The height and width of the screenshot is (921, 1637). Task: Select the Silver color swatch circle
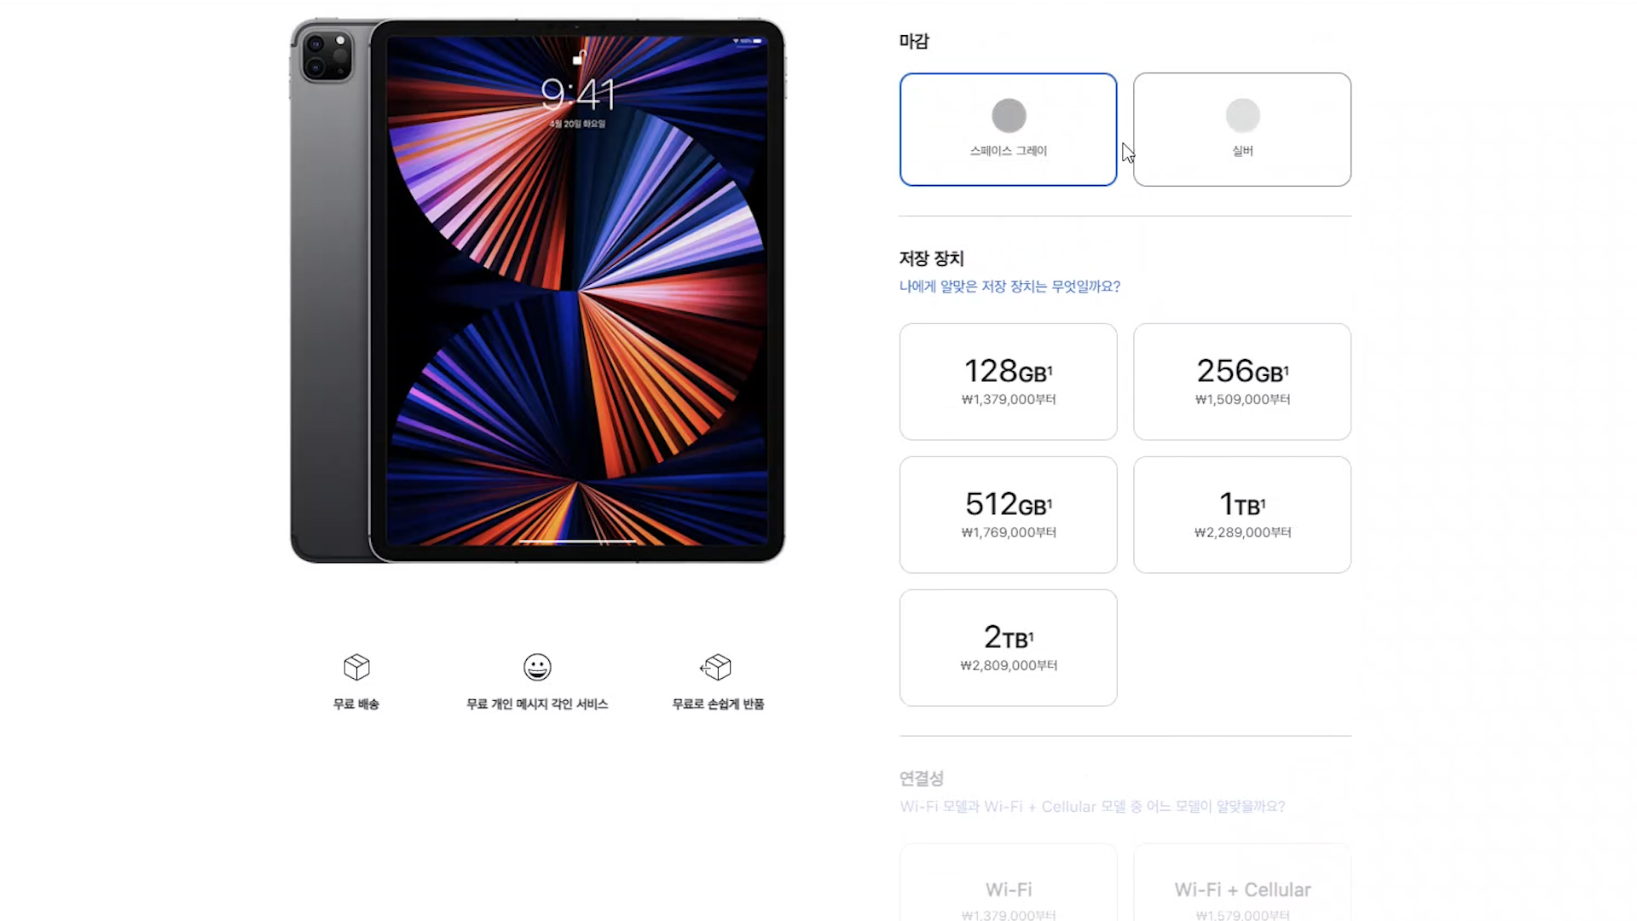(x=1242, y=116)
